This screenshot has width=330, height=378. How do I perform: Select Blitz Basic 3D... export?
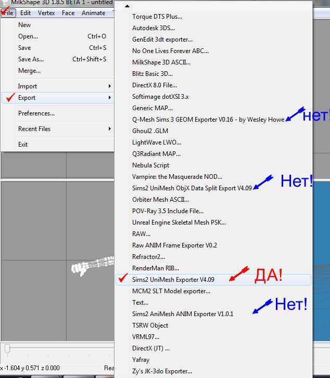point(213,74)
